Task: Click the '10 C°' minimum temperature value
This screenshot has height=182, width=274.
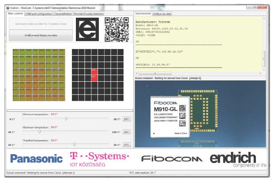Action: tap(54, 114)
